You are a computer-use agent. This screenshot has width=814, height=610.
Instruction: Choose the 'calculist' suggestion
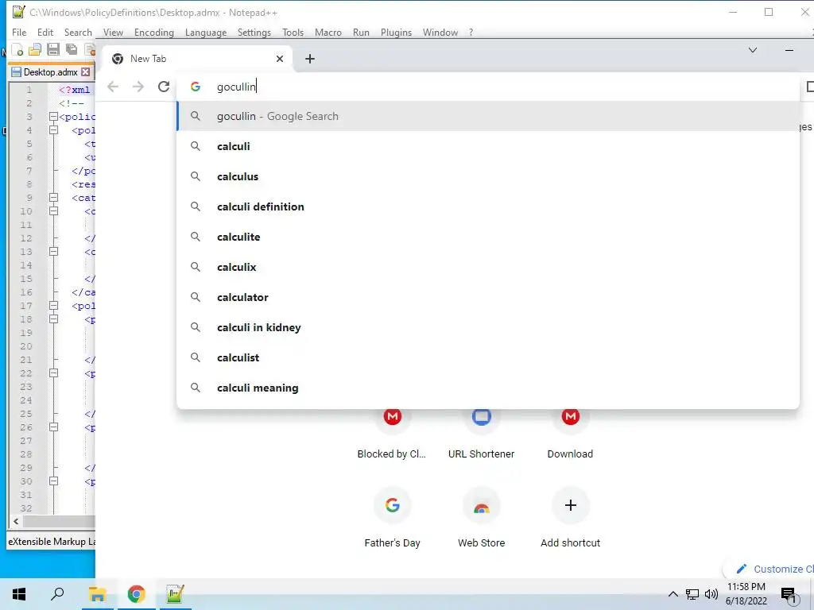tap(488, 357)
